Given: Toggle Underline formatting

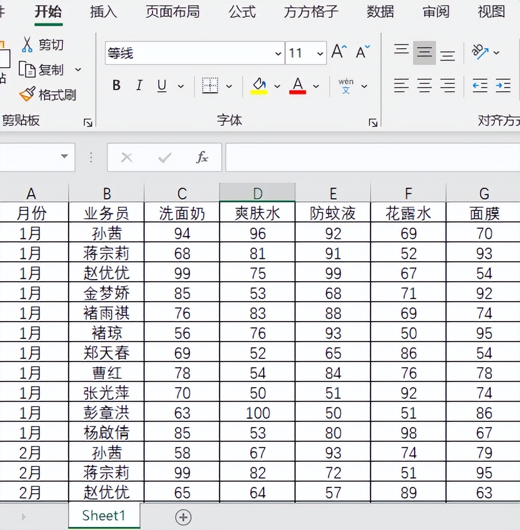Looking at the screenshot, I should click(162, 86).
